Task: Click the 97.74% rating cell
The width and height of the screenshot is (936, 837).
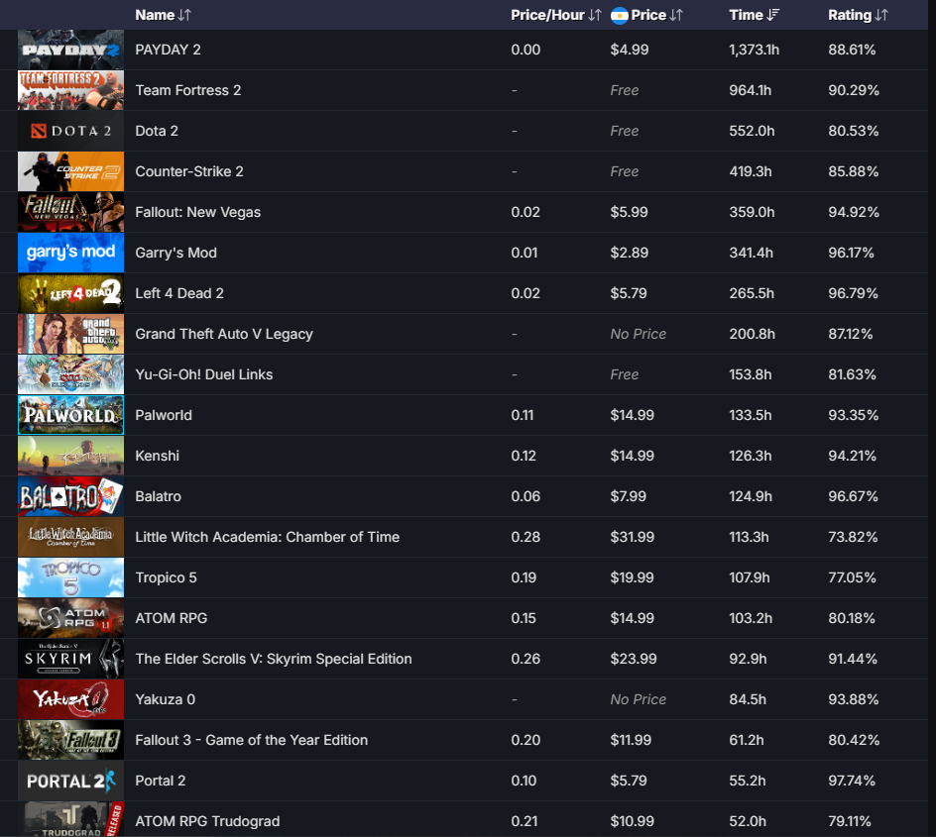Action: point(852,781)
